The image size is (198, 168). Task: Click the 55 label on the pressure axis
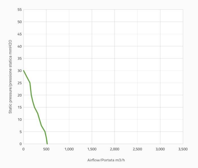pos(20,10)
